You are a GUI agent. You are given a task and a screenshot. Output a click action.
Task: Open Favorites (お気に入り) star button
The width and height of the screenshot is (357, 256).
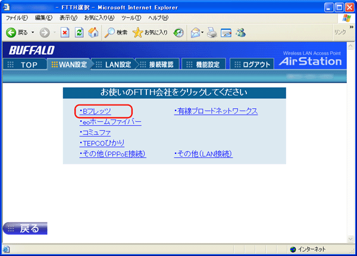(150, 33)
